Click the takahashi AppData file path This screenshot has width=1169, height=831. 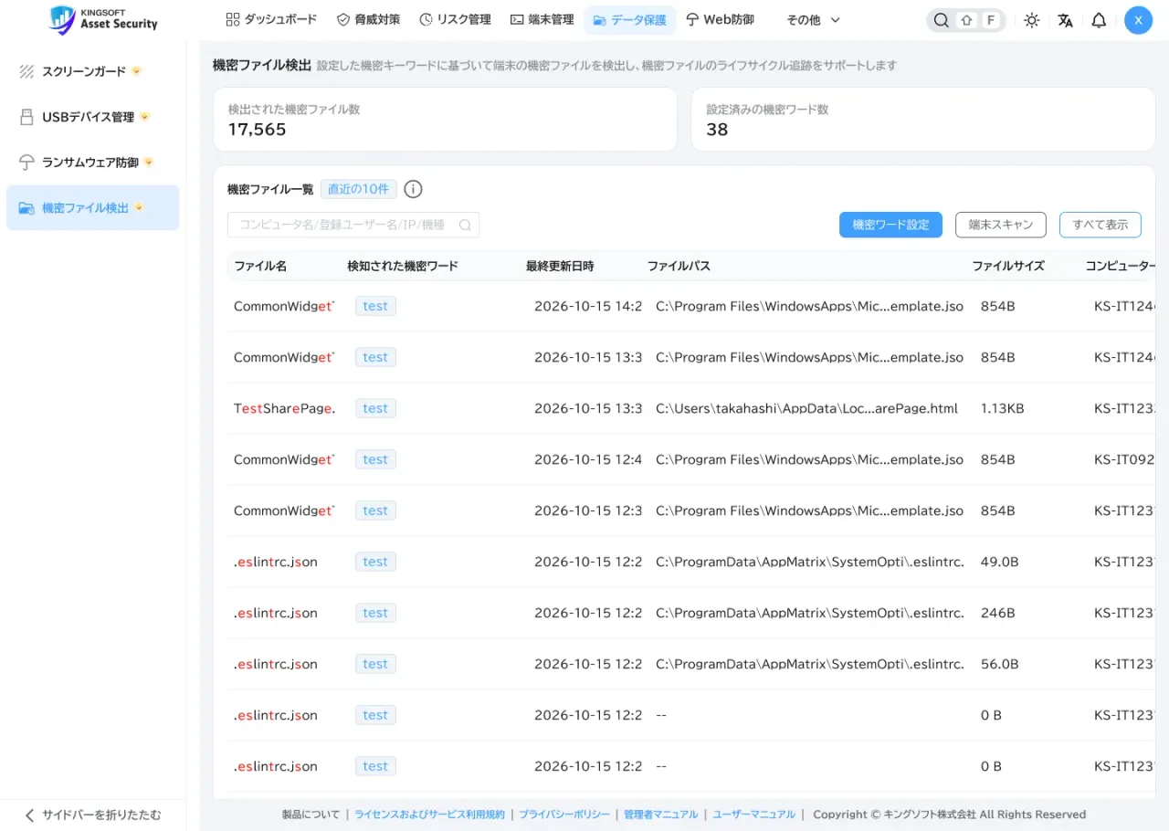pyautogui.click(x=806, y=408)
